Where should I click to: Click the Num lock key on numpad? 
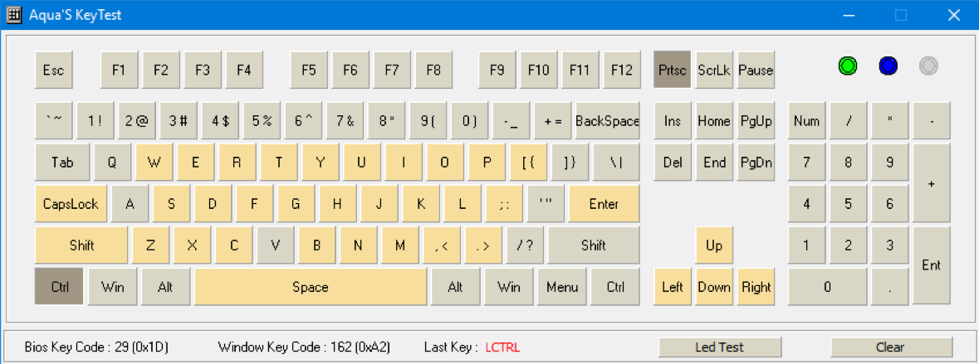tap(806, 120)
